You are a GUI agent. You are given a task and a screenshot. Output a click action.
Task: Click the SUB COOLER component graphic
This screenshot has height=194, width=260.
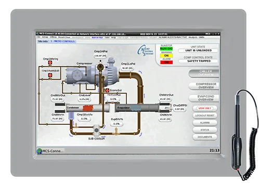pyautogui.click(x=97, y=130)
